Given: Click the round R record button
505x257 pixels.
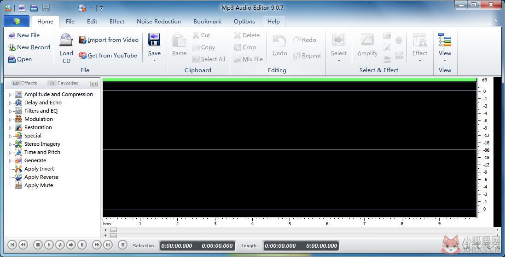Looking at the screenshot, I should tap(122, 245).
